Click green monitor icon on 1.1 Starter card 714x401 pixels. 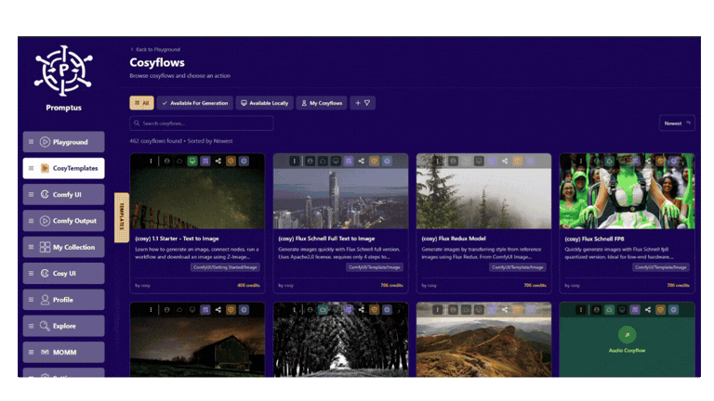(192, 161)
